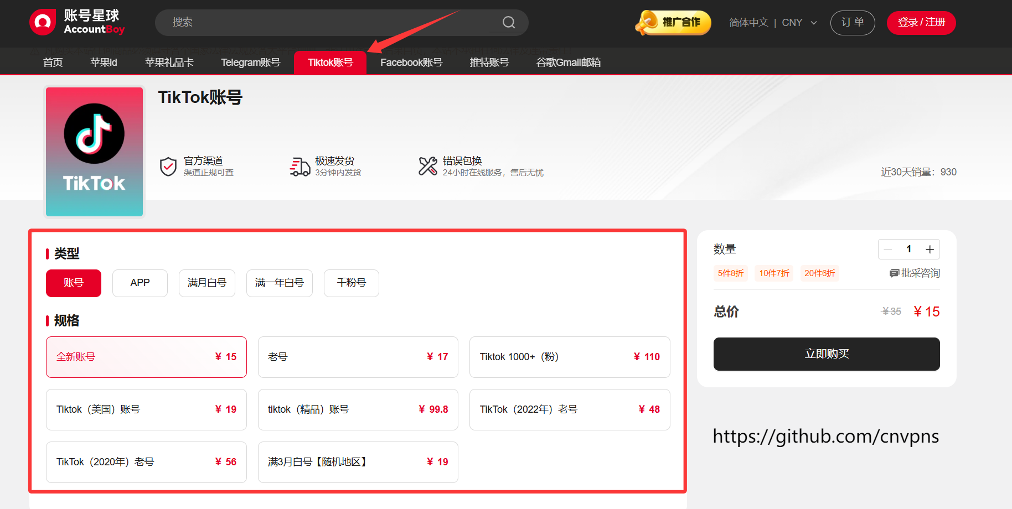Screen dimensions: 1012x509
Task: Open the Facebook账号 nav tab
Action: click(x=411, y=63)
